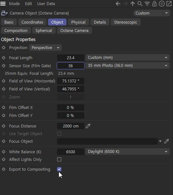This screenshot has width=173, height=195.
Task: Click the up arrow navigation icon
Action: coord(133,4)
